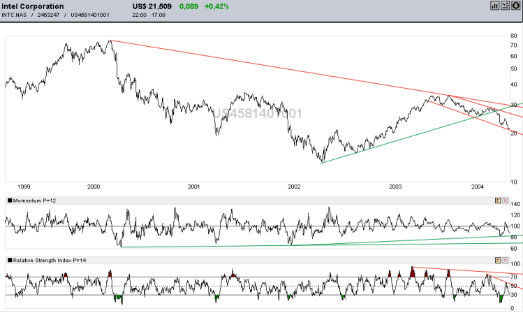This screenshot has height=313, width=523.
Task: Open Momentum indicator settings icon
Action: click(x=498, y=201)
